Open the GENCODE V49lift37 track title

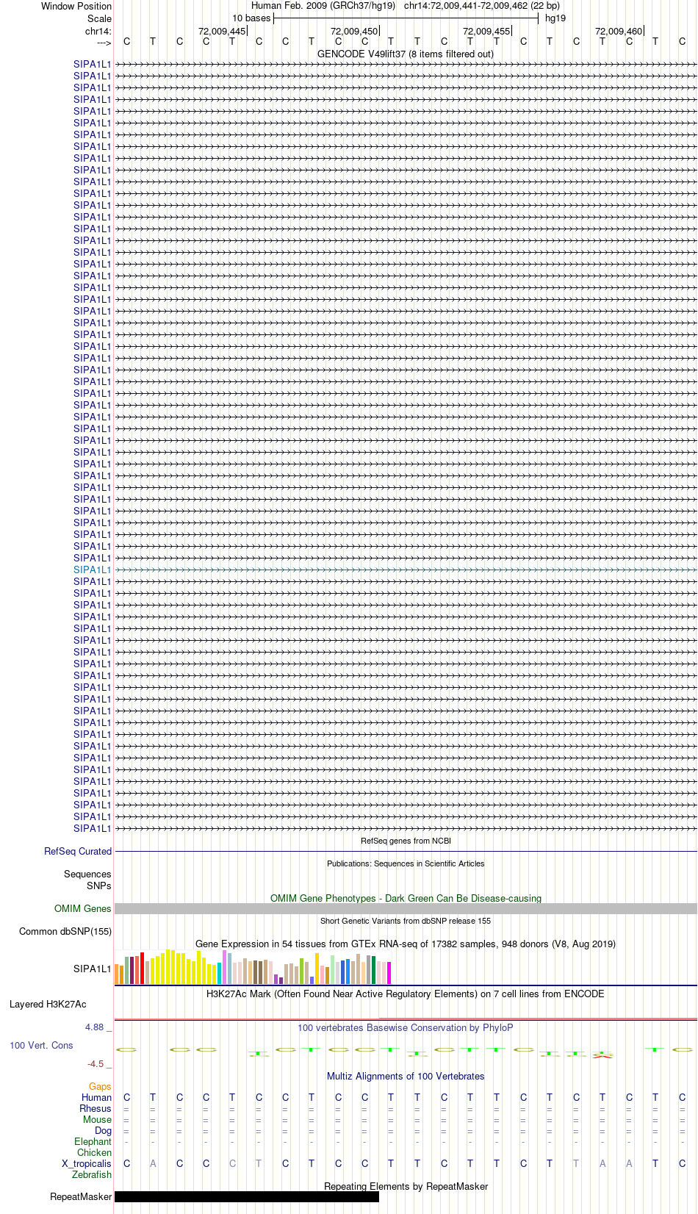406,54
